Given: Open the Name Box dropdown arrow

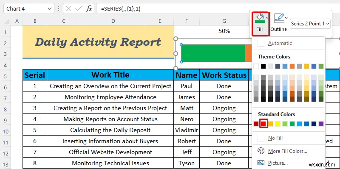Looking at the screenshot, I should click(49, 8).
